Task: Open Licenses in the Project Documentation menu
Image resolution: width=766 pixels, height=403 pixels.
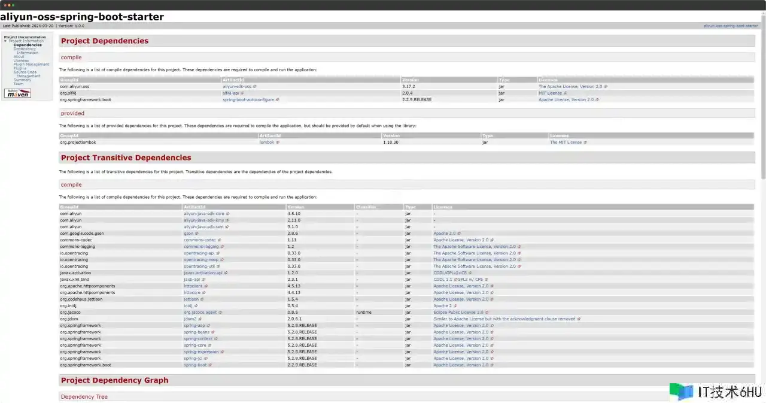Action: click(x=21, y=60)
